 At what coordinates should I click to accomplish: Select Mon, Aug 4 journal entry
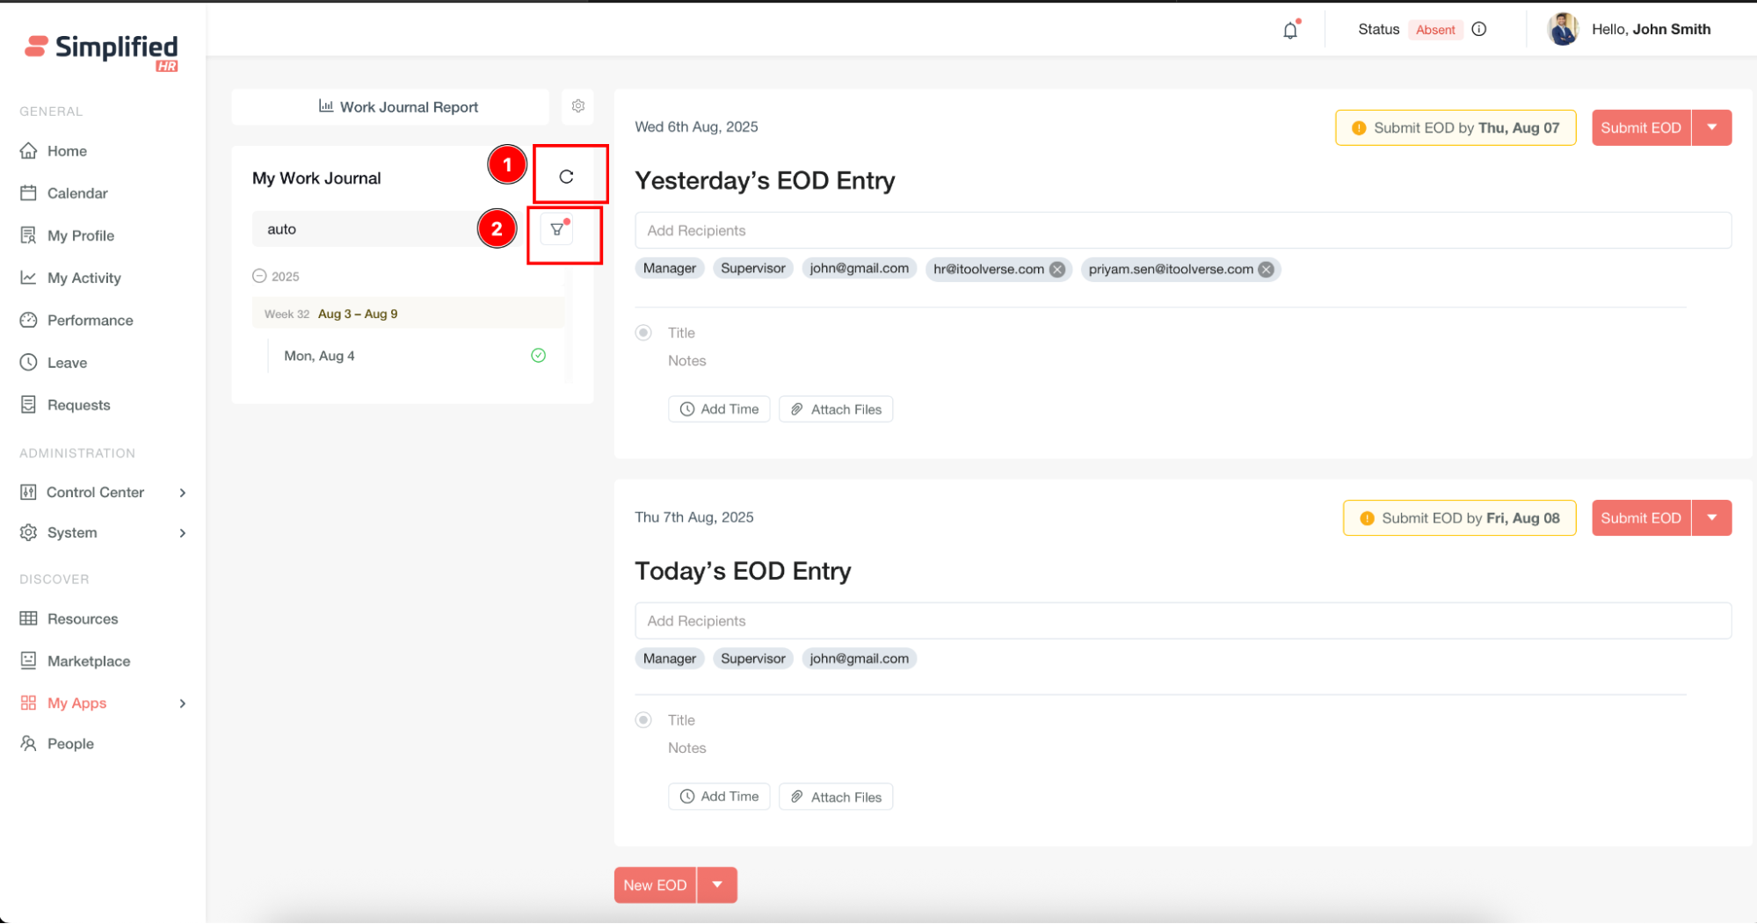point(320,356)
